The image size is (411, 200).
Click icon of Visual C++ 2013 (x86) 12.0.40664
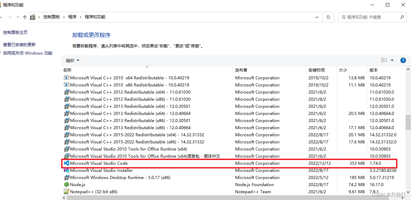(x=66, y=127)
